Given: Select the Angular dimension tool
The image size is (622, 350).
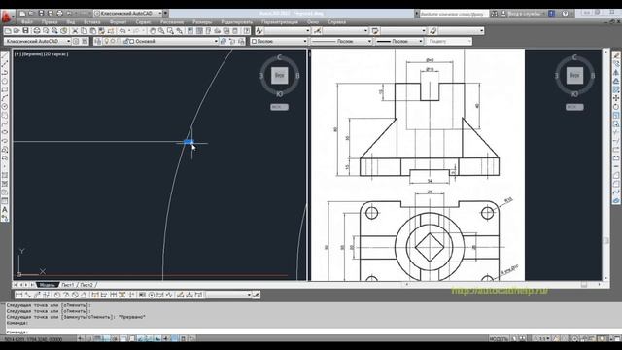Looking at the screenshot, I should tap(84, 295).
